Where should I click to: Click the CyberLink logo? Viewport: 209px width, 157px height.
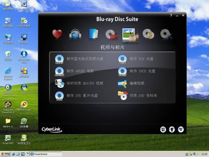52,129
